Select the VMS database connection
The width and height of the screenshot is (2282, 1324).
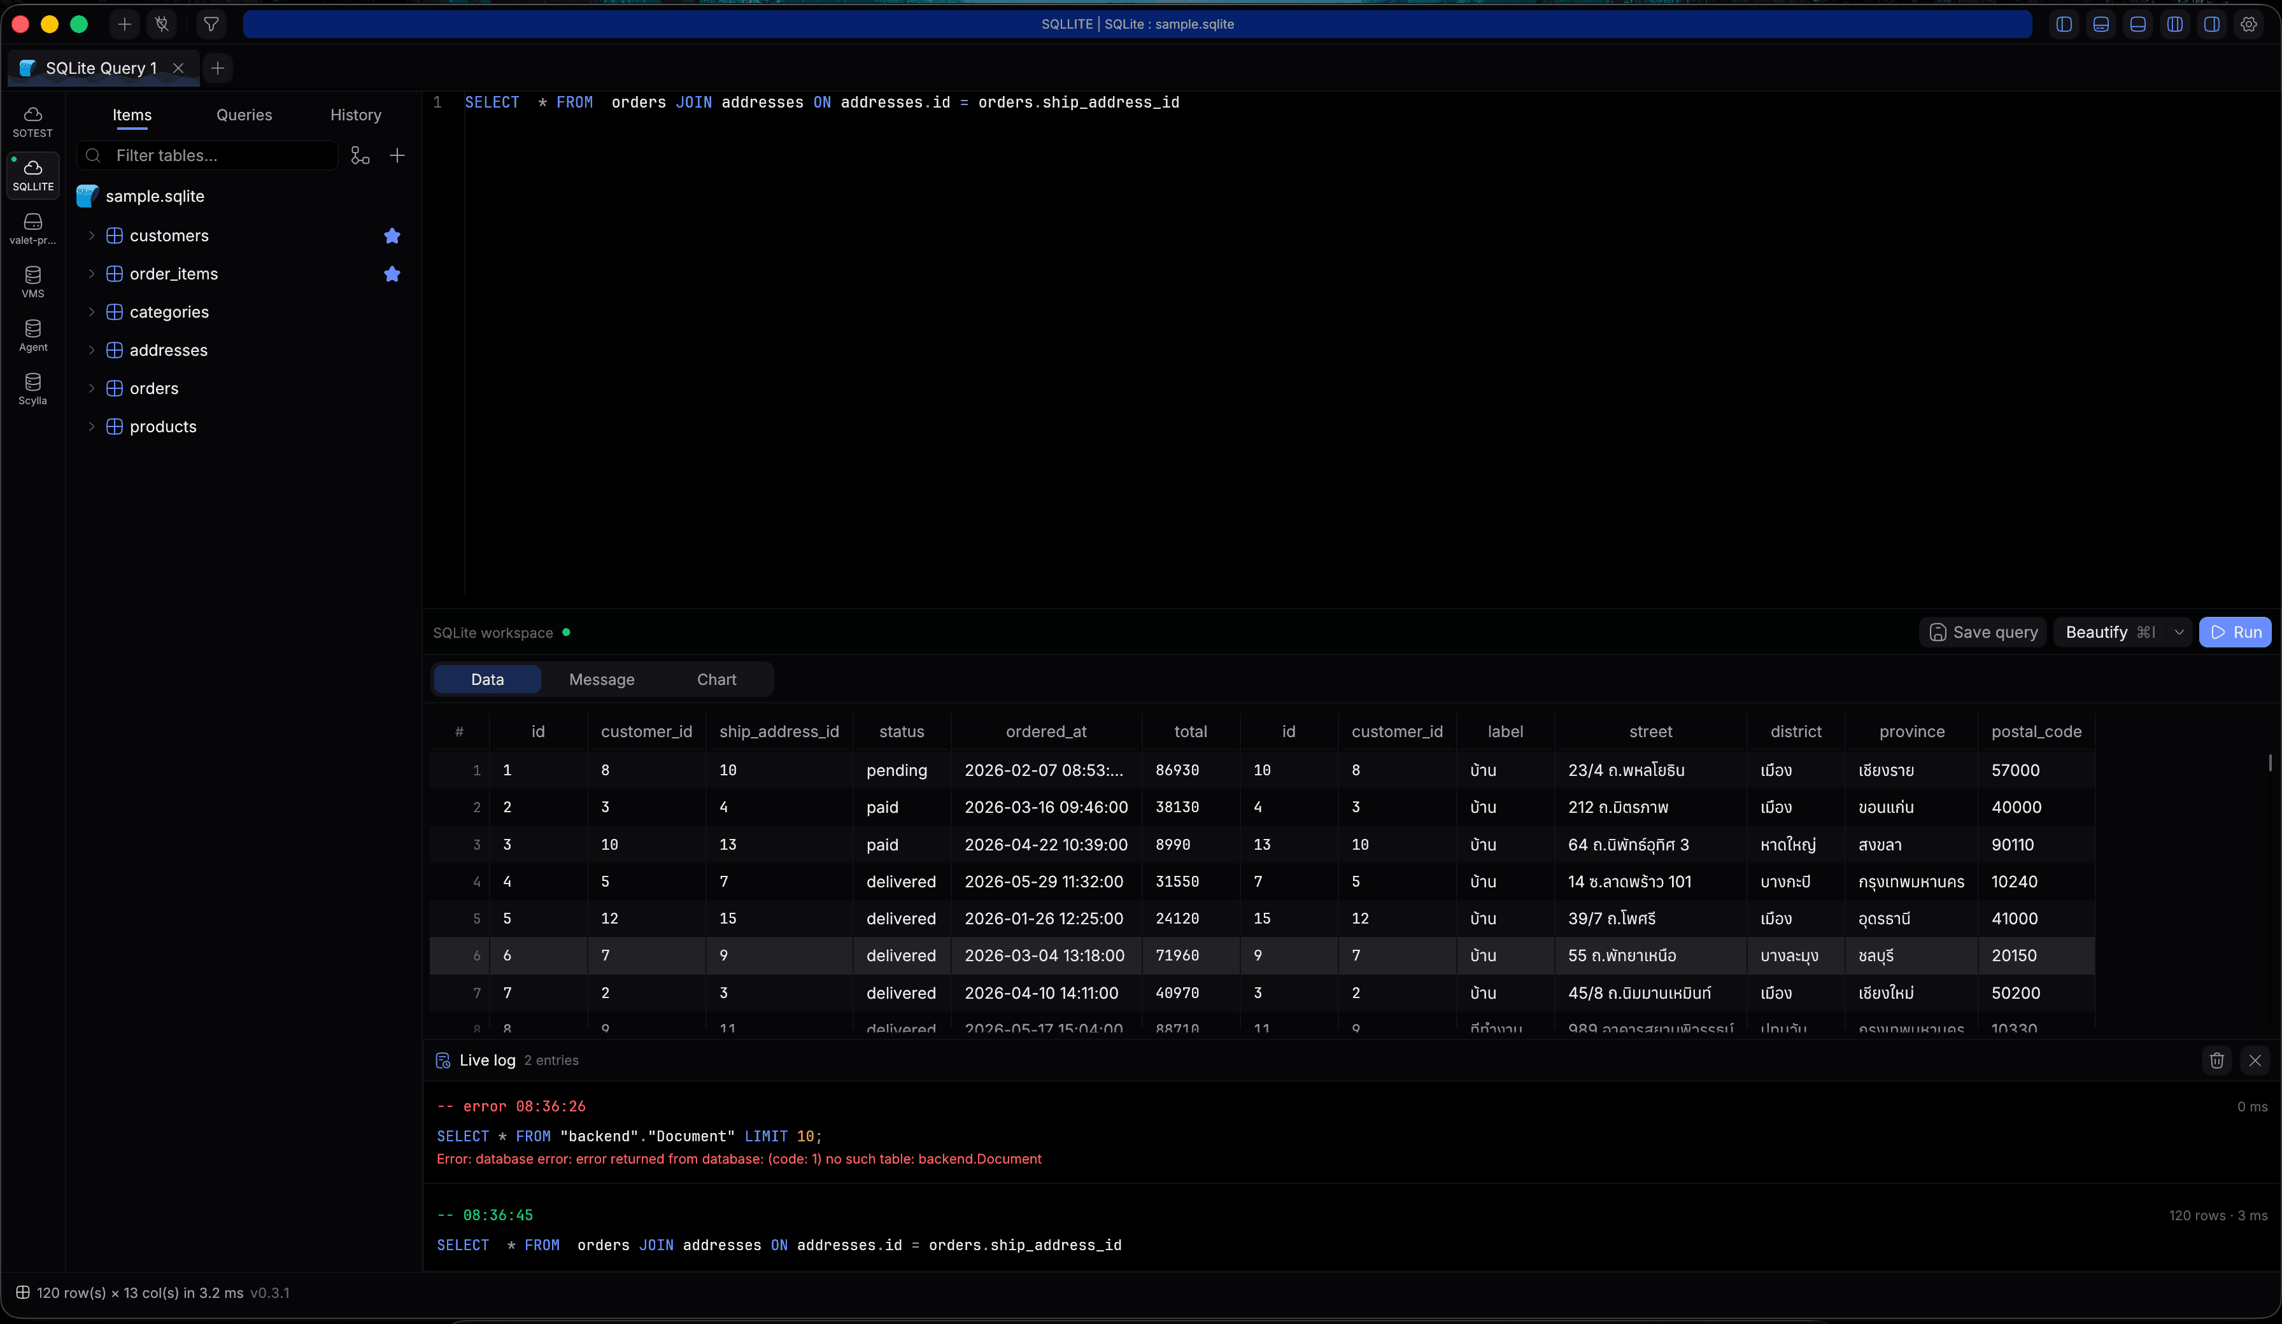(32, 283)
